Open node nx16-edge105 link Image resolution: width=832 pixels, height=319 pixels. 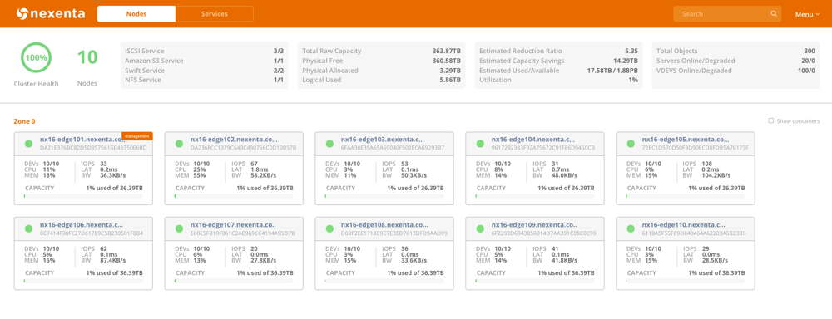pos(685,140)
